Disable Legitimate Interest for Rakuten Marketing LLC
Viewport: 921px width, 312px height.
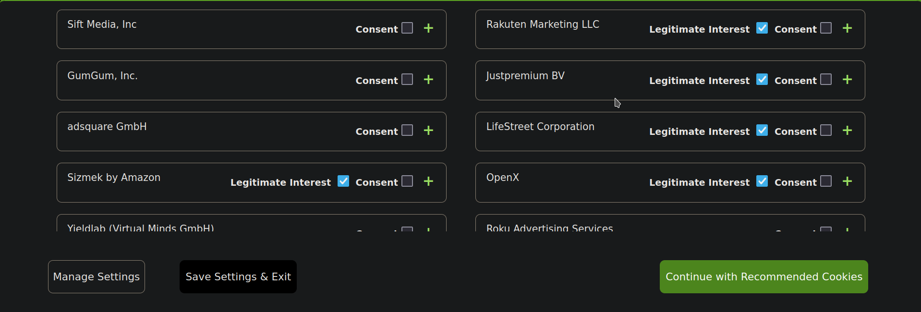pos(762,28)
